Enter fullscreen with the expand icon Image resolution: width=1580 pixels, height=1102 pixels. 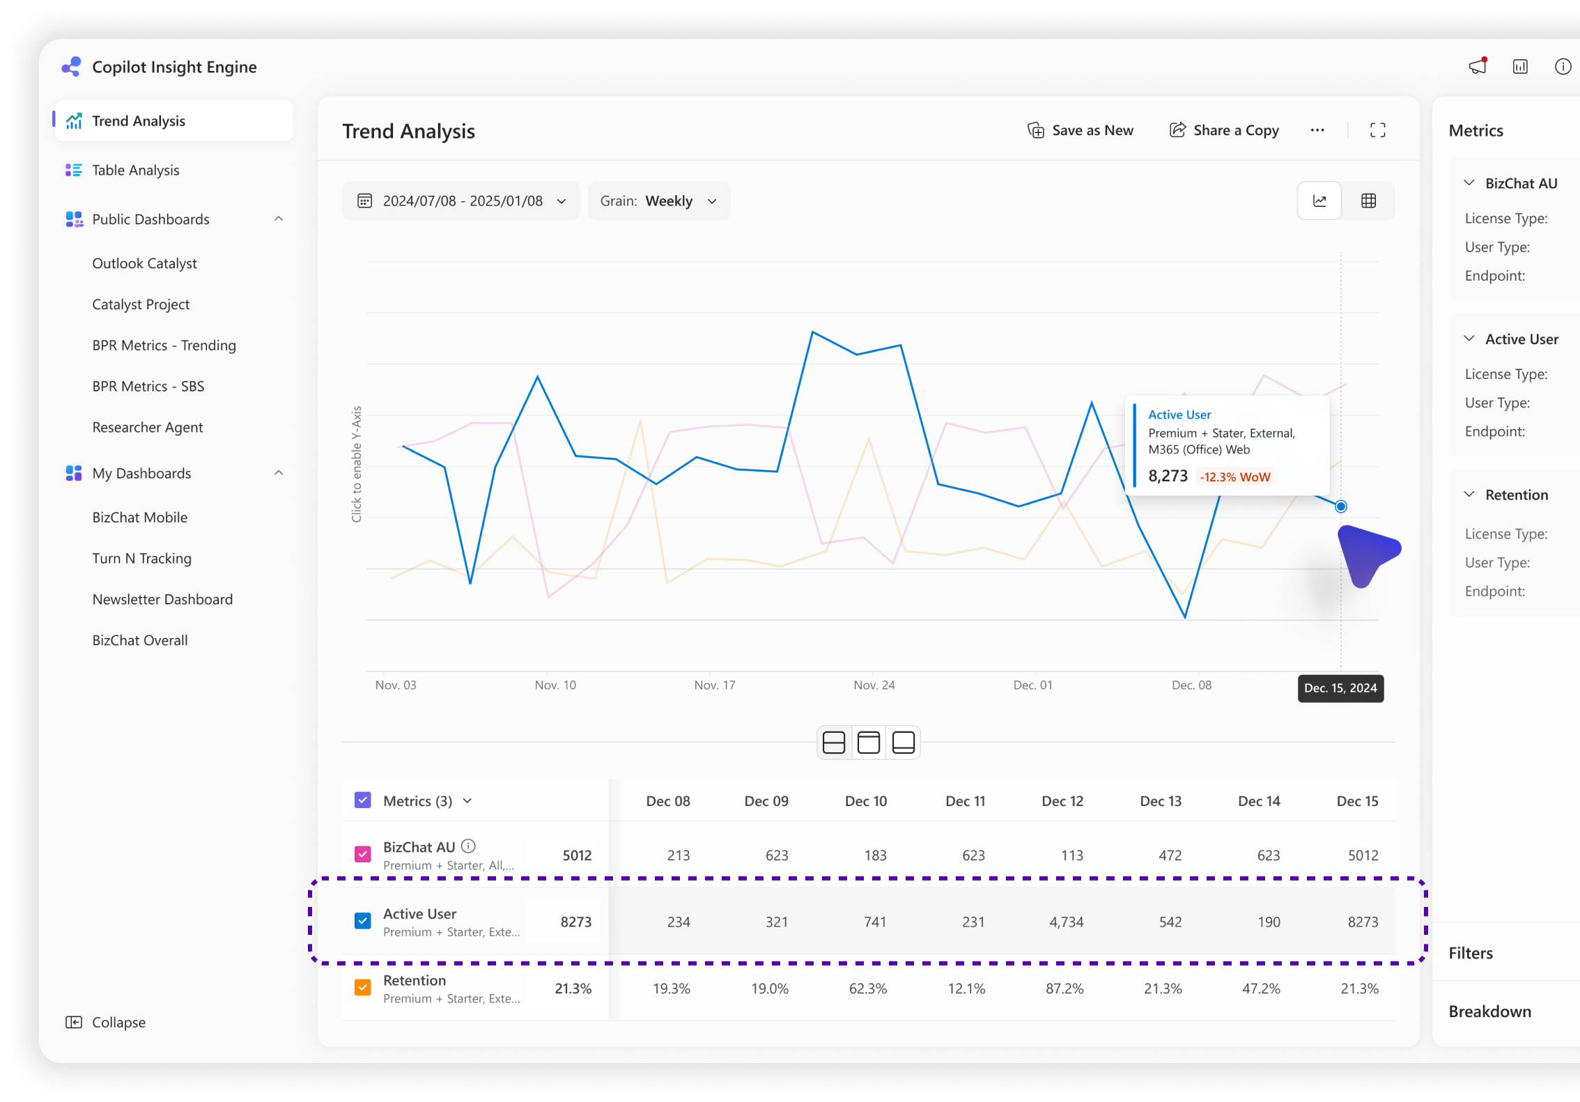click(1377, 130)
